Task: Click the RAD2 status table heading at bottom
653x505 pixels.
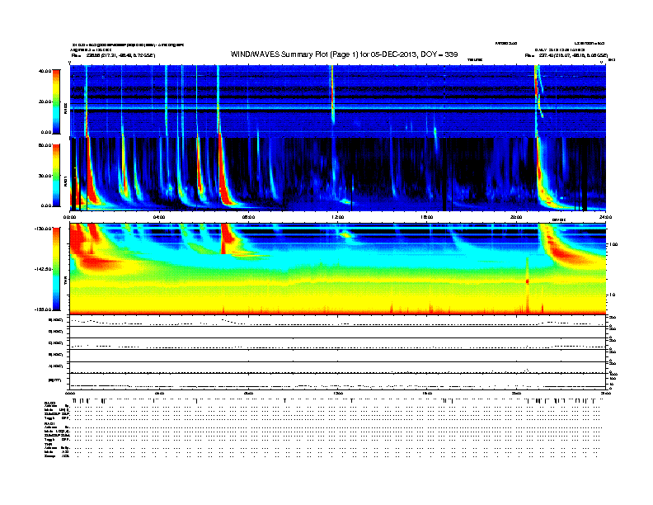Action: [49, 403]
